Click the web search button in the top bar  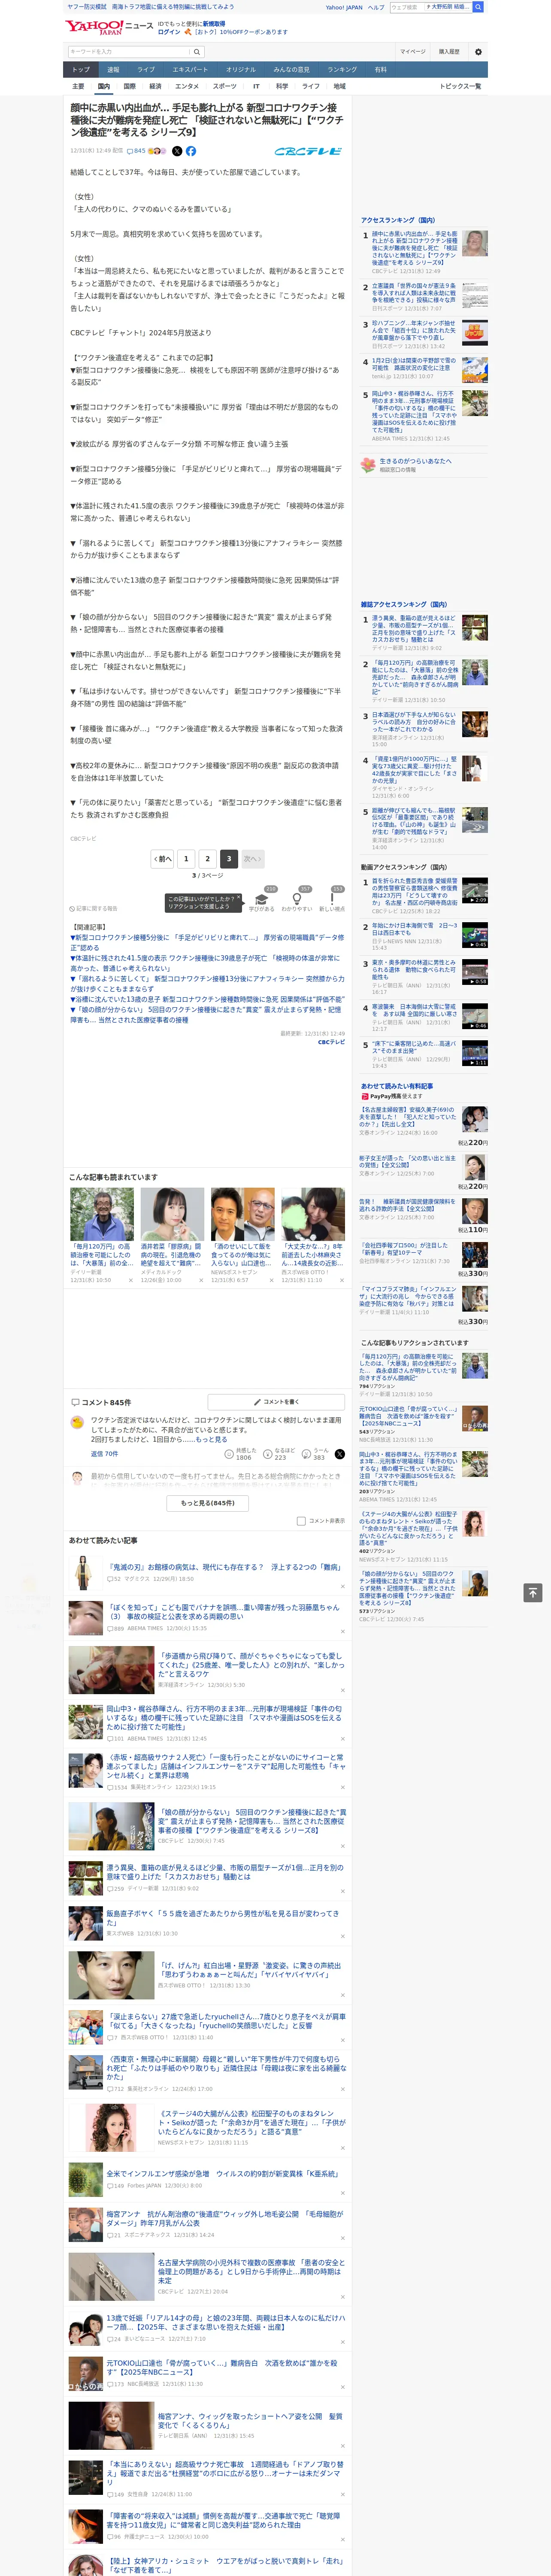click(478, 7)
